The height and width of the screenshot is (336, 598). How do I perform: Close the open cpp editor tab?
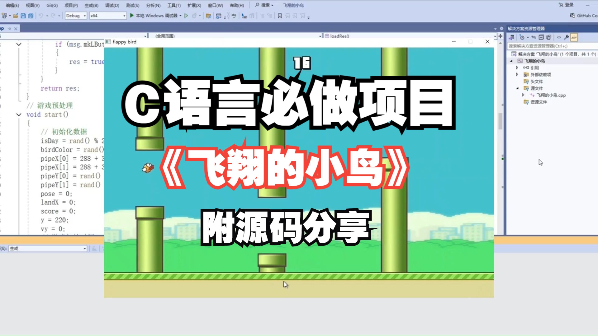[16, 29]
